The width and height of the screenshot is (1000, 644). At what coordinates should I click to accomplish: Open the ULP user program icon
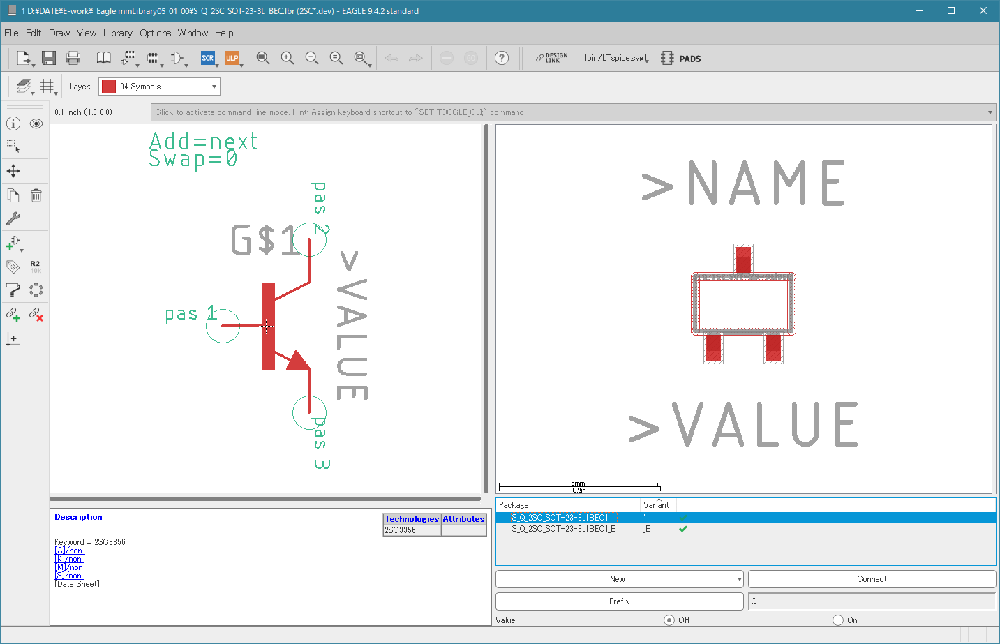[x=232, y=58]
